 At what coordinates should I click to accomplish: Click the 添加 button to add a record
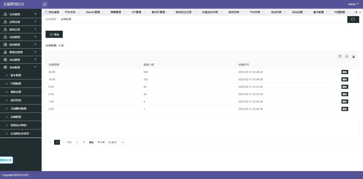click(x=54, y=34)
